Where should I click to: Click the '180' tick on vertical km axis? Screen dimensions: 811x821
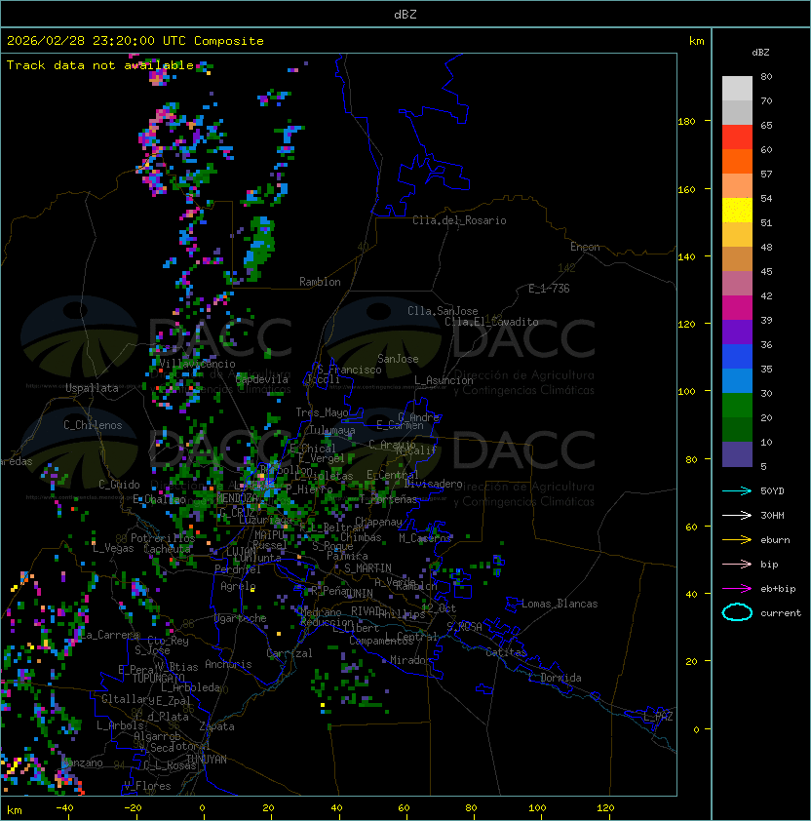coord(686,122)
